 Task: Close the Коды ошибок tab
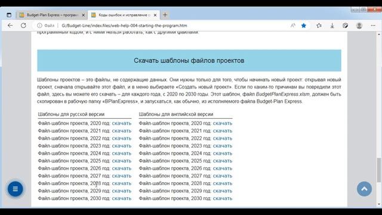[x=155, y=15]
